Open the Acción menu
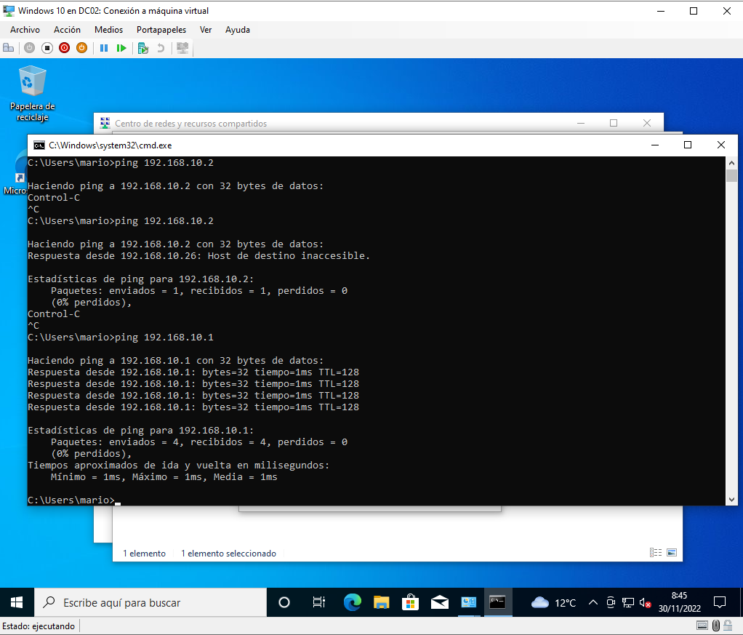Screen dimensions: 743x635 67,30
